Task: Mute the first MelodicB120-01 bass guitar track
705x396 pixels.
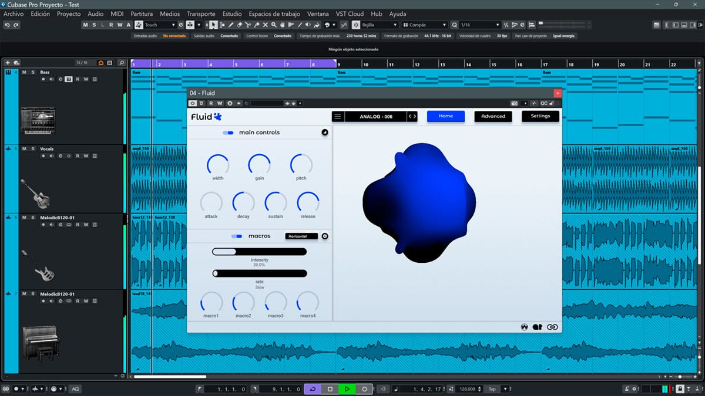Action: tap(24, 218)
